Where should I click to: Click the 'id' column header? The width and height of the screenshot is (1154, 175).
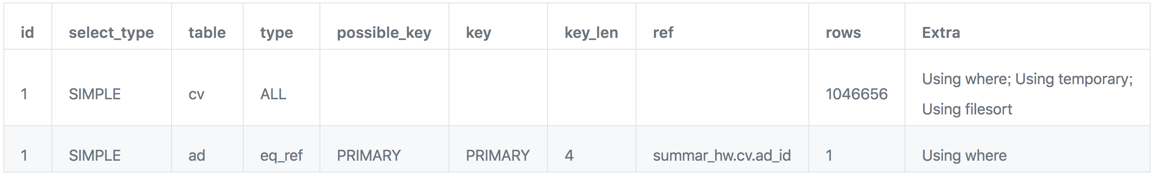tap(27, 33)
